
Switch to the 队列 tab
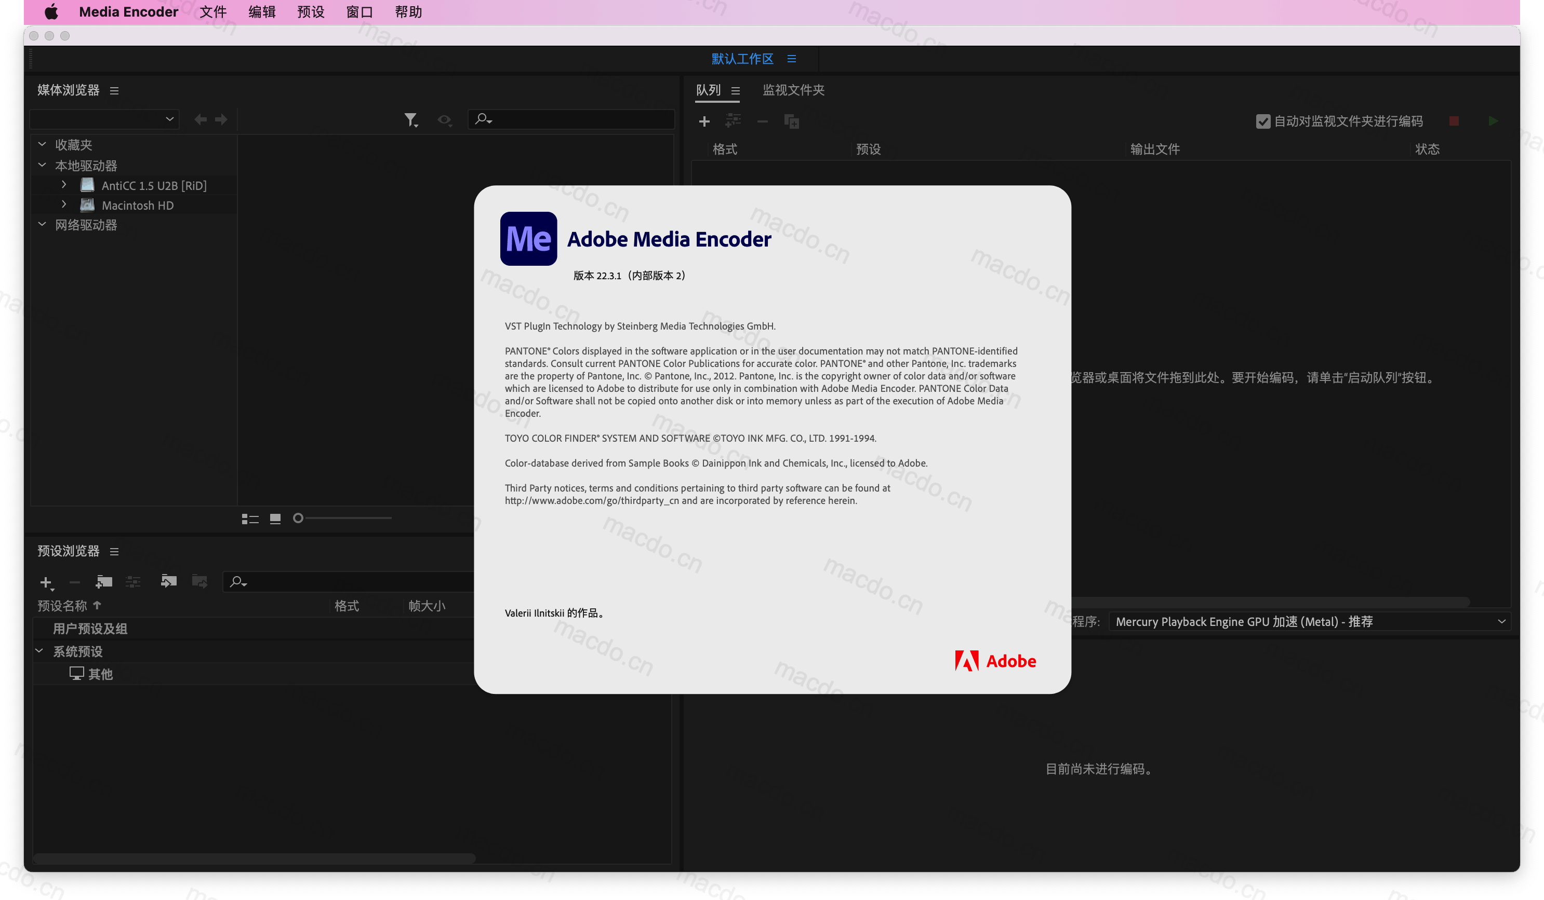tap(708, 90)
